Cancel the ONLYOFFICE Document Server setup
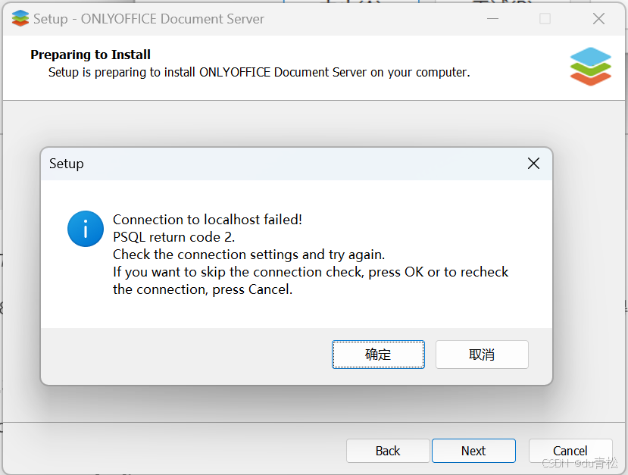628x475 pixels. 570,451
